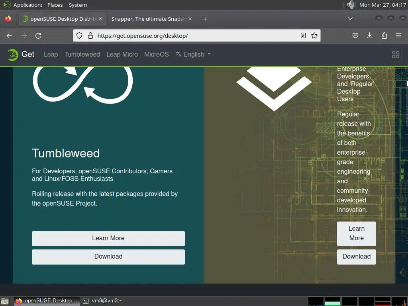408x306 pixels.
Task: Bookmark this page with the star
Action: (314, 35)
